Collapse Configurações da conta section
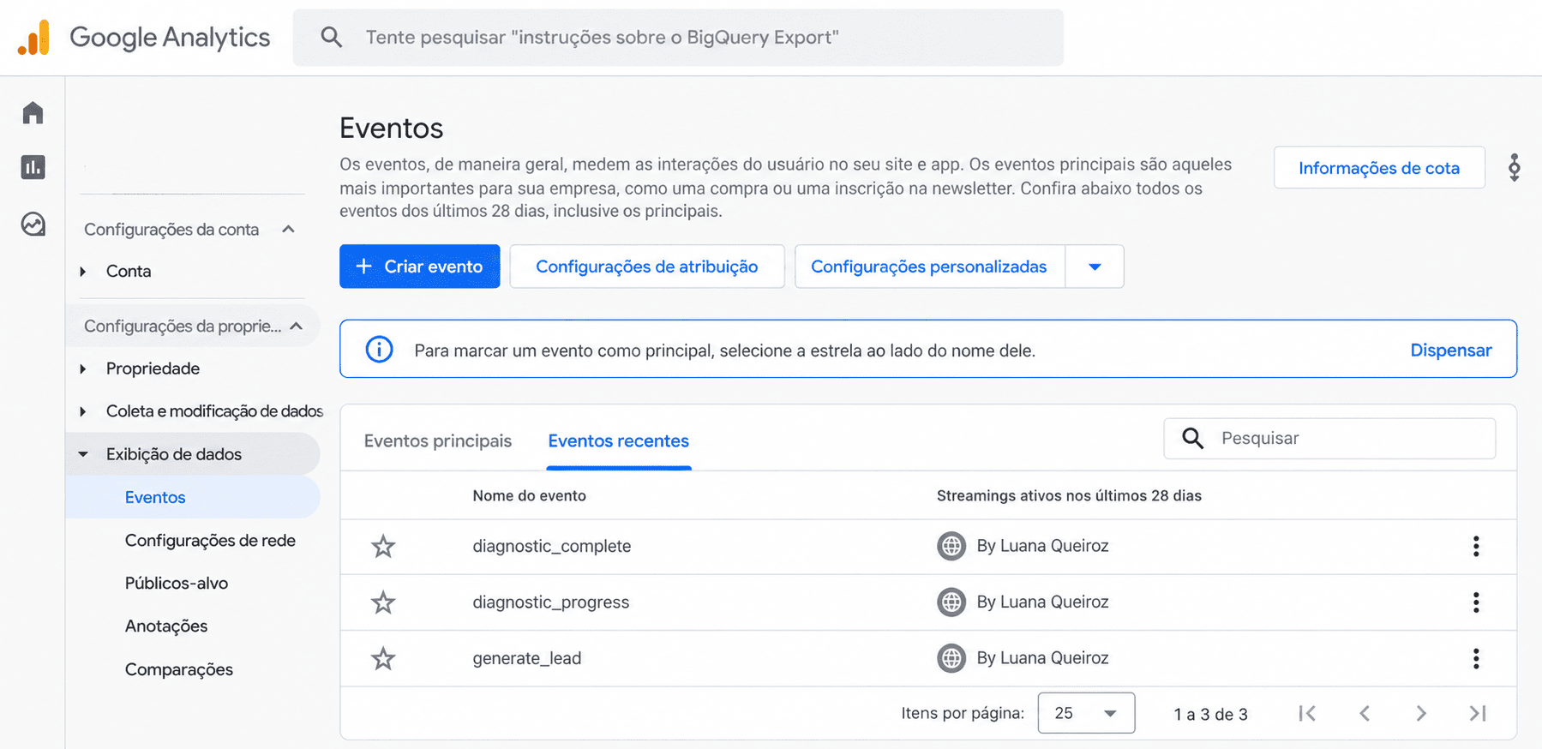The height and width of the screenshot is (749, 1542). pyautogui.click(x=289, y=229)
